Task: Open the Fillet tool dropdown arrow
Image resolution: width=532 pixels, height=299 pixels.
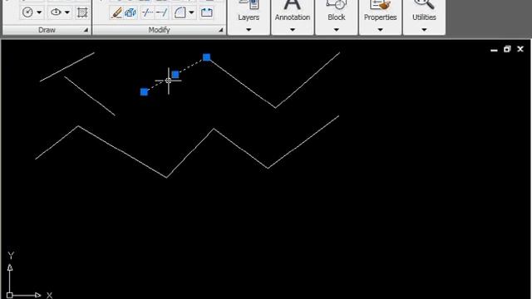Action: (191, 13)
